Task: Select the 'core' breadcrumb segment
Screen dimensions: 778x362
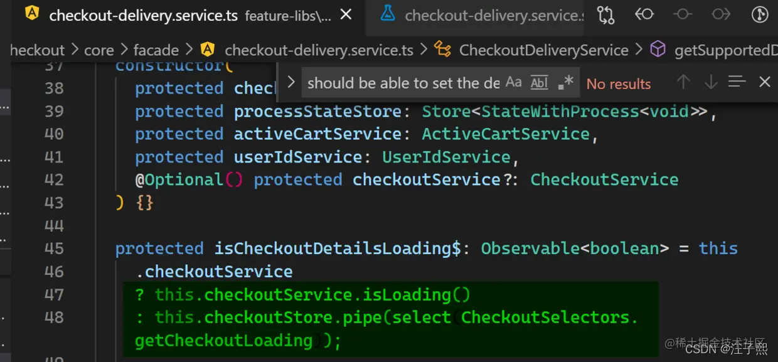Action: 99,50
